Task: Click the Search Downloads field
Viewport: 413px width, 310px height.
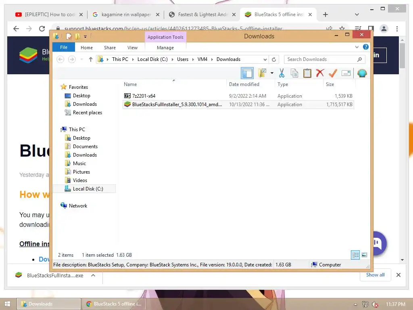Action: coord(324,59)
